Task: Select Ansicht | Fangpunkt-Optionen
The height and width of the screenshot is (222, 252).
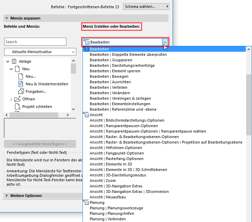Action: [117, 153]
